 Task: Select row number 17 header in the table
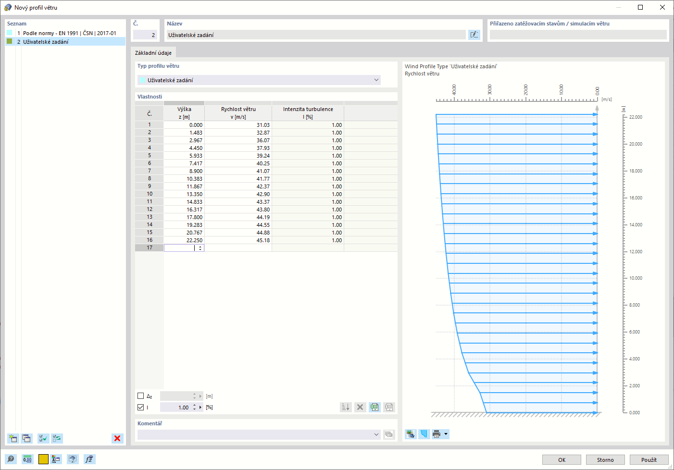(x=150, y=248)
